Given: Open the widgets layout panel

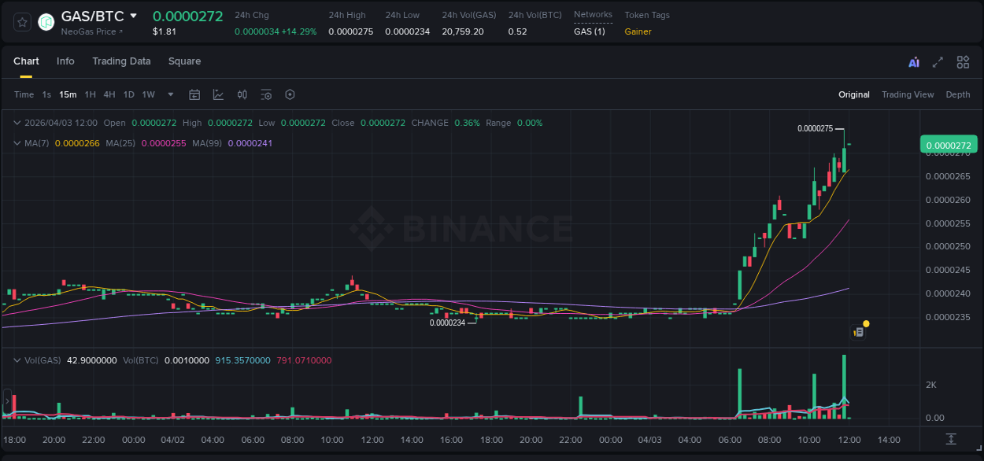Looking at the screenshot, I should [963, 61].
